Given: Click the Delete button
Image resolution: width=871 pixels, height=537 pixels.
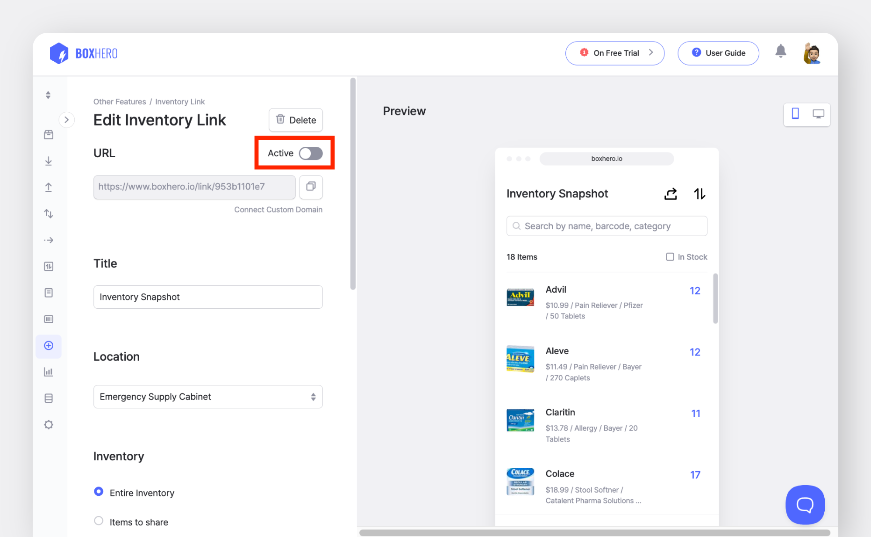Looking at the screenshot, I should (x=296, y=120).
